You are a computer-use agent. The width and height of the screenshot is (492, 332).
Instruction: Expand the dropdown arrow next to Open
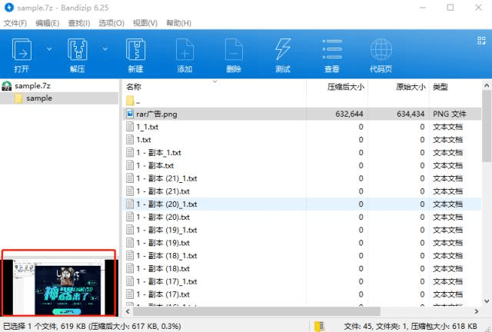[49, 49]
